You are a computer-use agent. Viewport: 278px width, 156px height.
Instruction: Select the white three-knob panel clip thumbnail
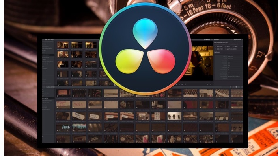[174, 116]
